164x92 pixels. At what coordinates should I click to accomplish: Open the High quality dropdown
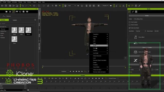[72, 6]
